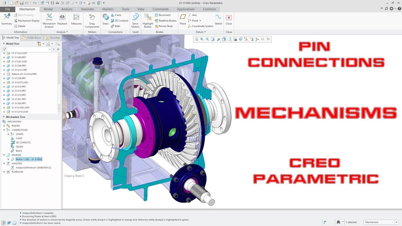Image resolution: width=402 pixels, height=226 pixels.
Task: Create a datum Plane
Action: pos(183,19)
